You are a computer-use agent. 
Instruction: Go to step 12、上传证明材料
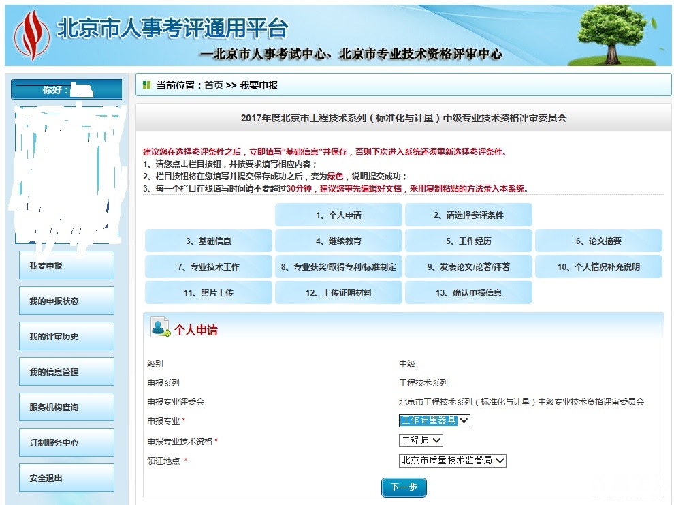(338, 292)
